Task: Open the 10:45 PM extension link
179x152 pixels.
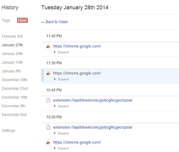Action: (93, 100)
